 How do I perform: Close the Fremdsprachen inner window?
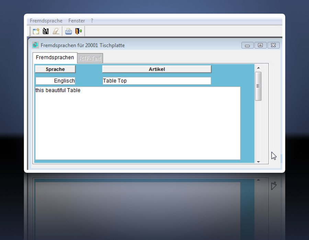[x=273, y=45]
